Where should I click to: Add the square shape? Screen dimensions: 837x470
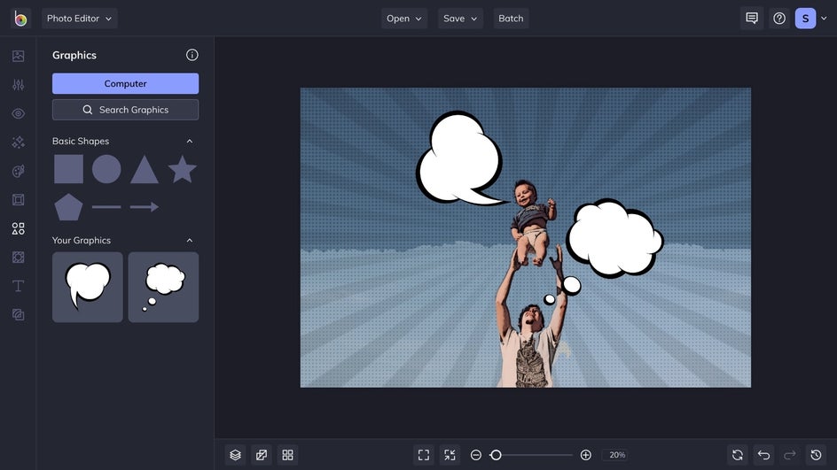[68, 169]
